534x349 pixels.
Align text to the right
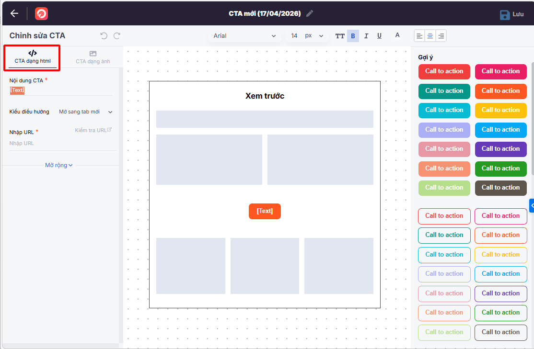click(441, 36)
